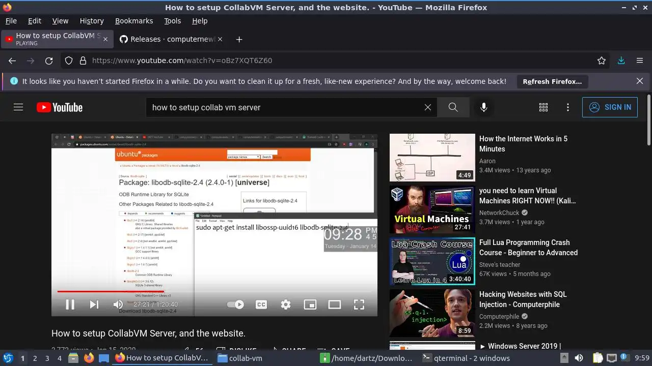Reload the current page
This screenshot has width=652, height=366.
pyautogui.click(x=49, y=60)
